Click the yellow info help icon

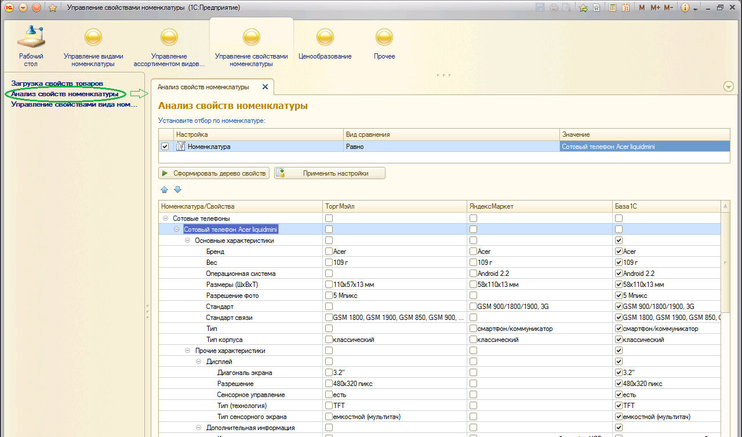[x=685, y=8]
